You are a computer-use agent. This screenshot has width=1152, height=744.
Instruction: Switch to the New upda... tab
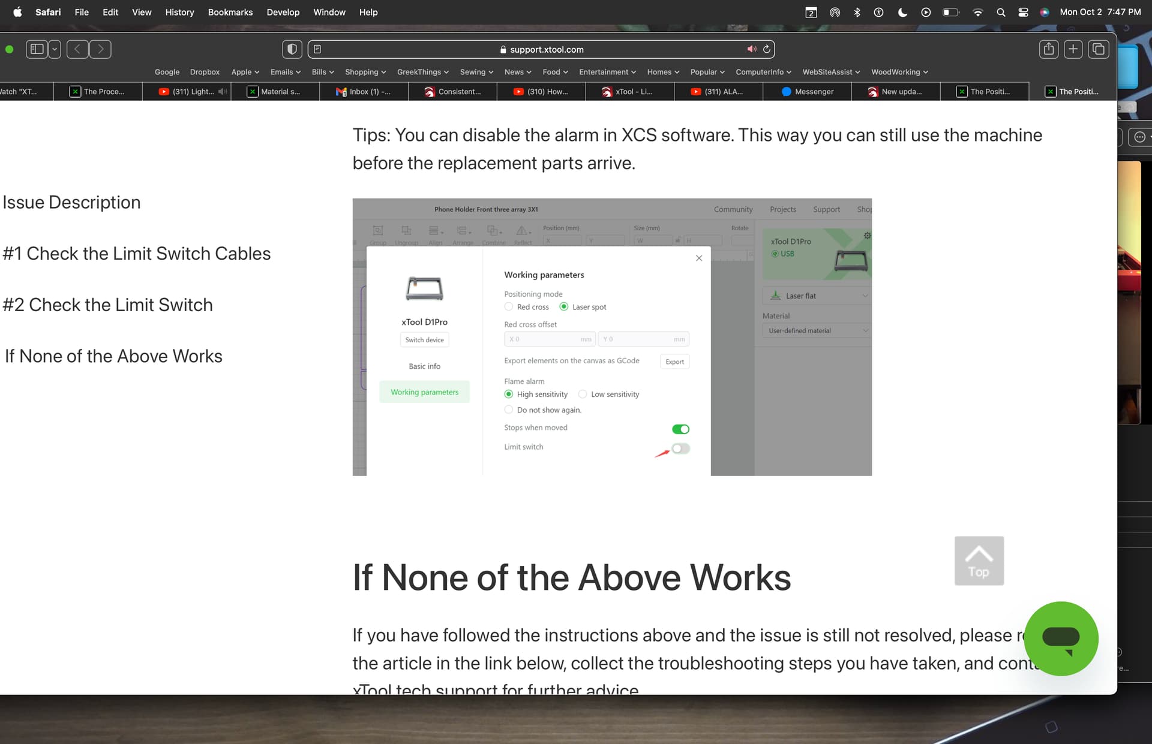[x=895, y=92]
